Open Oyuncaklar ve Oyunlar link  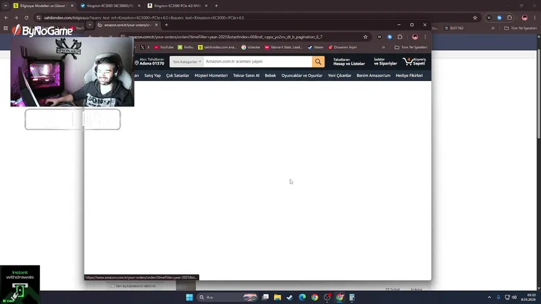(x=302, y=75)
